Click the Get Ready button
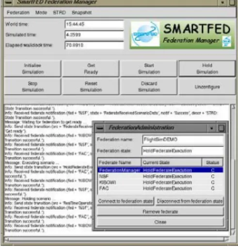 click(x=91, y=68)
